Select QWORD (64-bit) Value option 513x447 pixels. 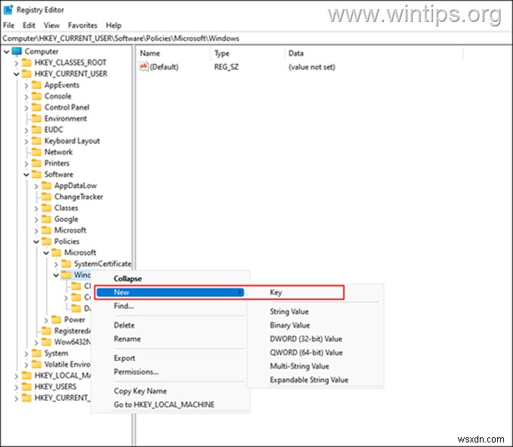(306, 353)
